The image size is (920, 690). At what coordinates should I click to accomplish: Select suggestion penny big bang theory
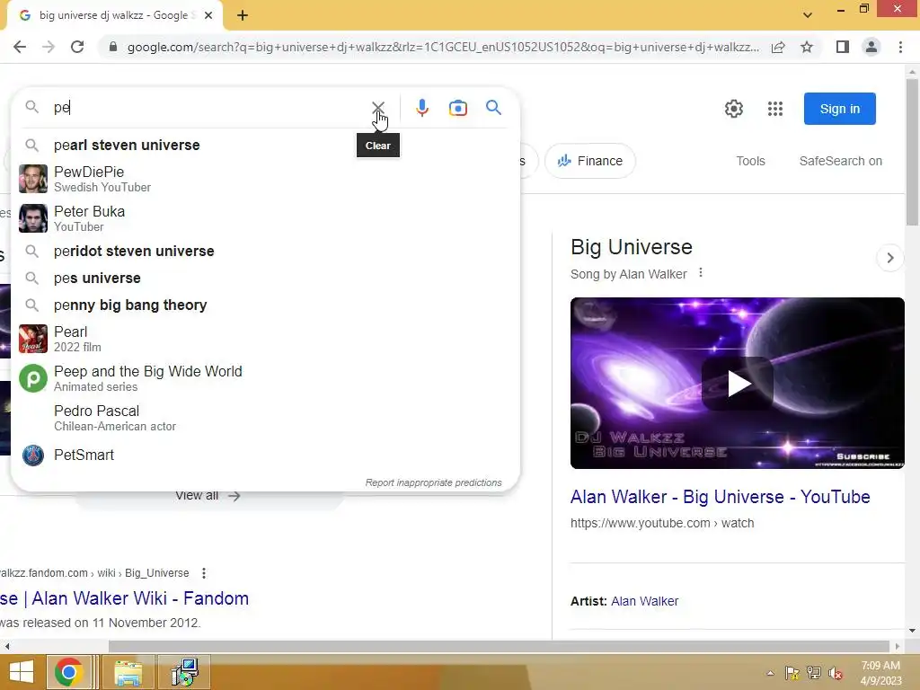pyautogui.click(x=265, y=305)
